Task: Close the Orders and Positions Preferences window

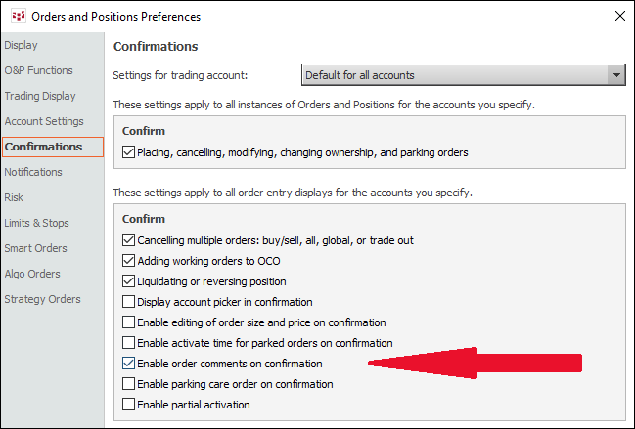Action: (618, 16)
